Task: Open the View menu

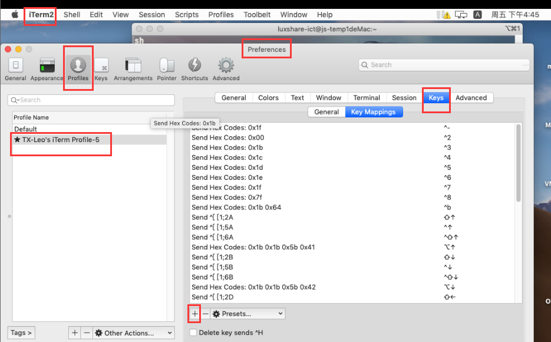Action: pyautogui.click(x=121, y=15)
